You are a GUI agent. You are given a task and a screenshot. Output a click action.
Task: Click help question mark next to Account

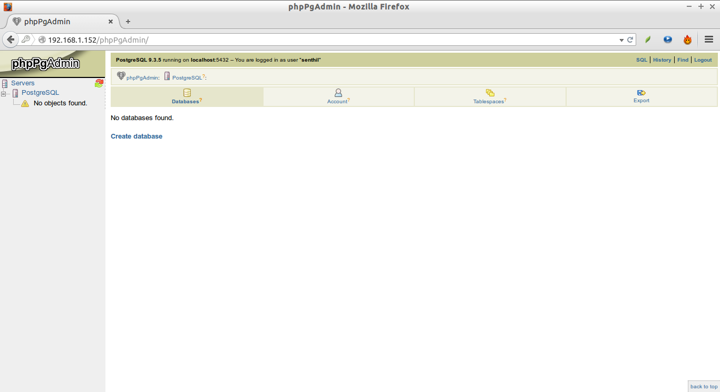tap(349, 100)
